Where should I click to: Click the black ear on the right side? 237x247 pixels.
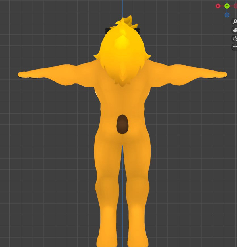coord(138,30)
